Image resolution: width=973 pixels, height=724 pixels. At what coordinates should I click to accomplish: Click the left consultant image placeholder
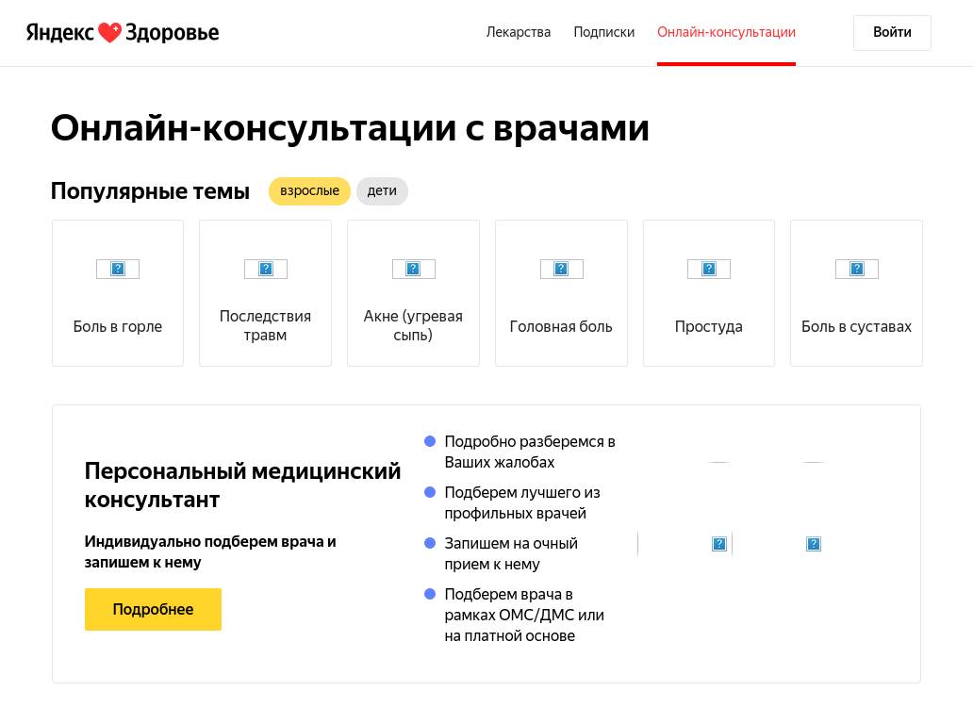pyautogui.click(x=718, y=544)
